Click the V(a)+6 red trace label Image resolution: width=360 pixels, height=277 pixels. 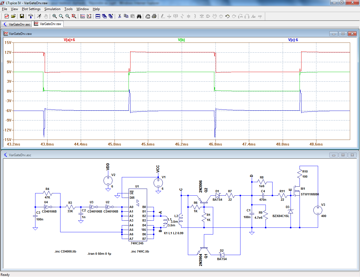(x=69, y=40)
